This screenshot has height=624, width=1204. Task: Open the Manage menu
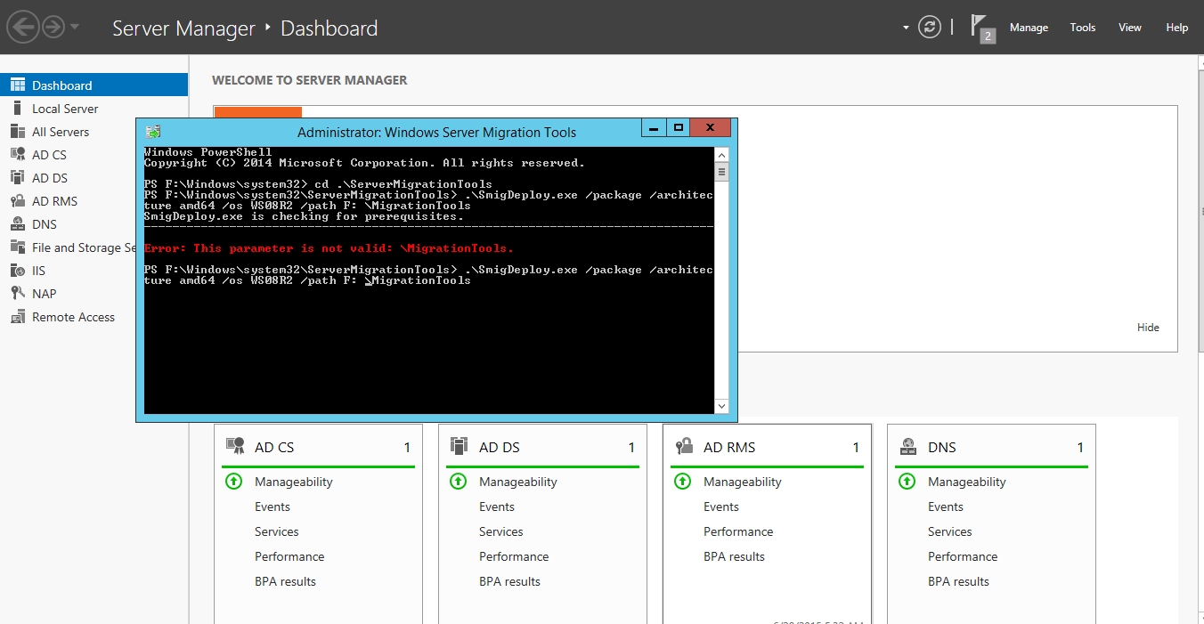coord(1029,28)
